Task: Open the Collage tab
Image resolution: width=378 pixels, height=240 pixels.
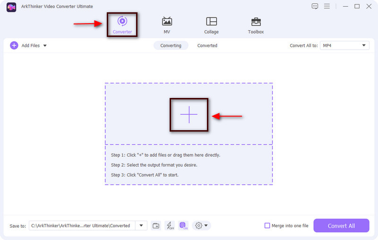Action: (211, 26)
